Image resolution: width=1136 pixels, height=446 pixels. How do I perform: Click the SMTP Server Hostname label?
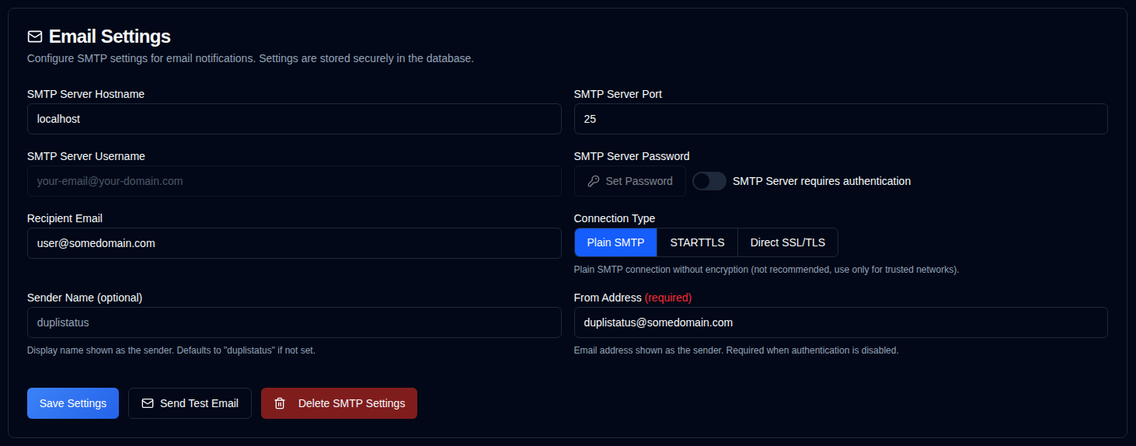(x=85, y=94)
